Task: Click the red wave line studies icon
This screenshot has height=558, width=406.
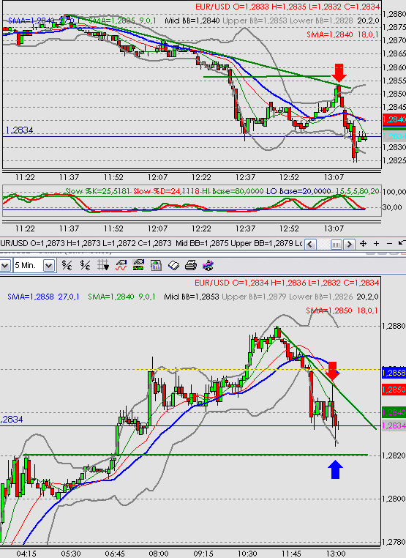Action: [121, 265]
